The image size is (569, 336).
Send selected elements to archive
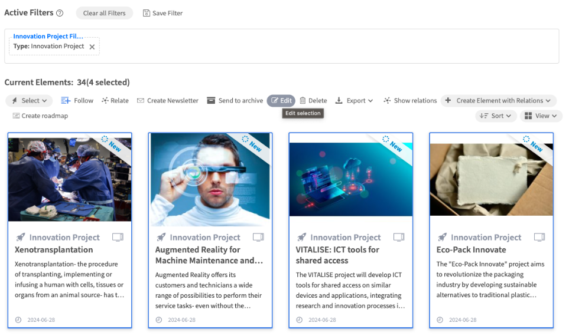tap(235, 101)
